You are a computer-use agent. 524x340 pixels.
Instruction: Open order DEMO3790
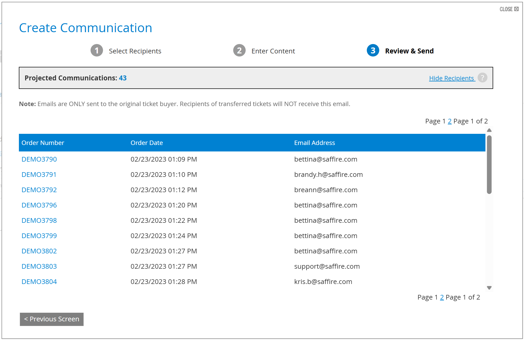click(x=39, y=159)
